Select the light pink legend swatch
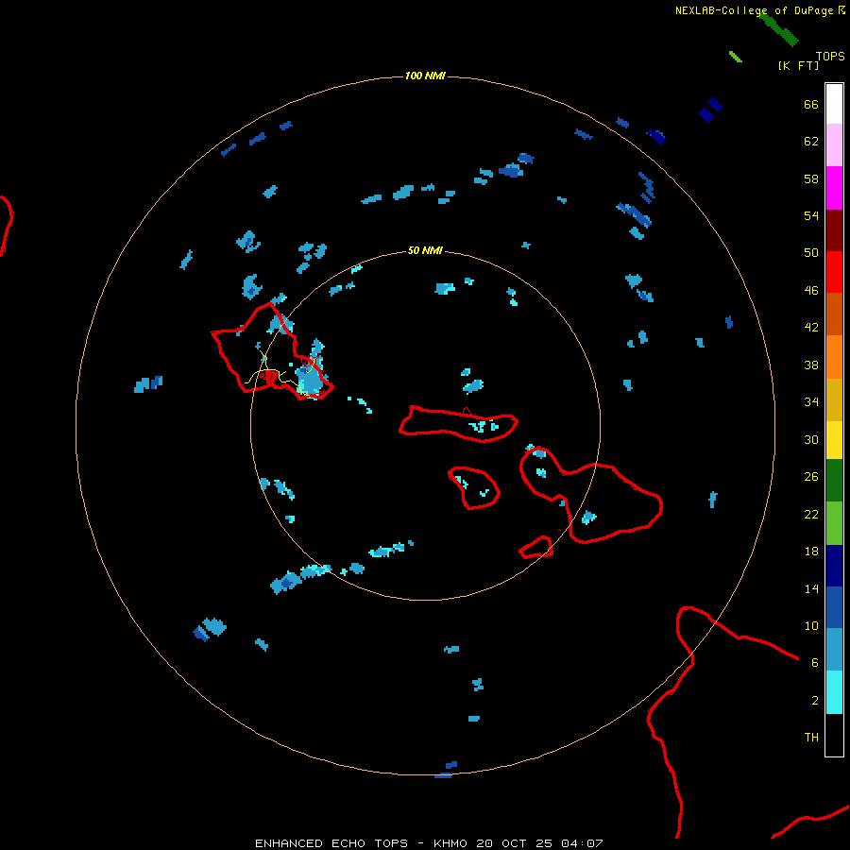 (x=834, y=144)
